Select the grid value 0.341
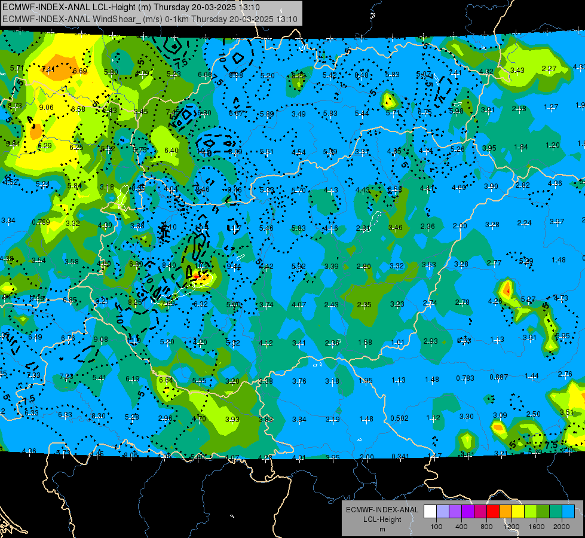 click(400, 456)
